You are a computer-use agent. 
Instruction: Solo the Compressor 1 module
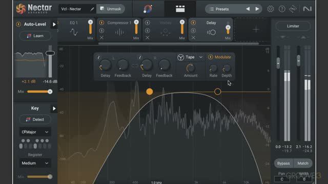pos(101,31)
